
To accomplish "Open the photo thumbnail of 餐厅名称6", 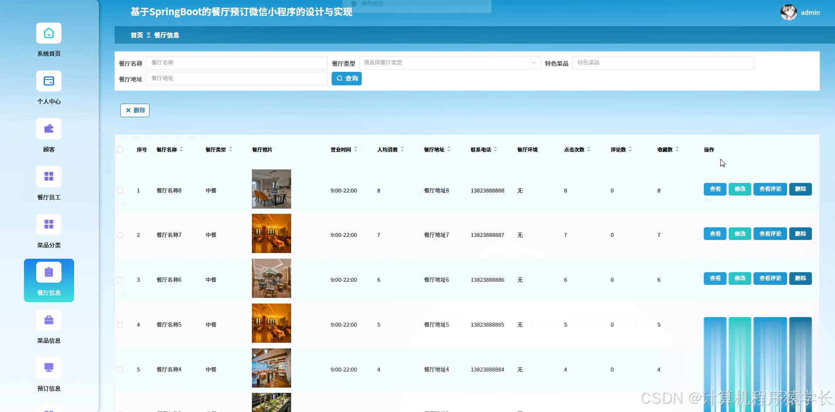I will [271, 278].
